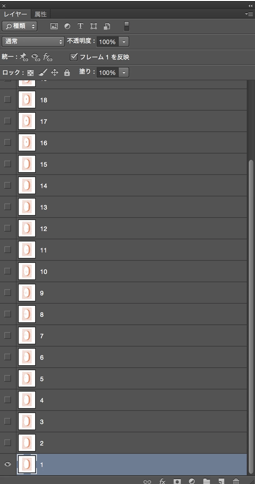
Task: Click lock transparent pixels checkerboard icon
Action: click(31, 73)
